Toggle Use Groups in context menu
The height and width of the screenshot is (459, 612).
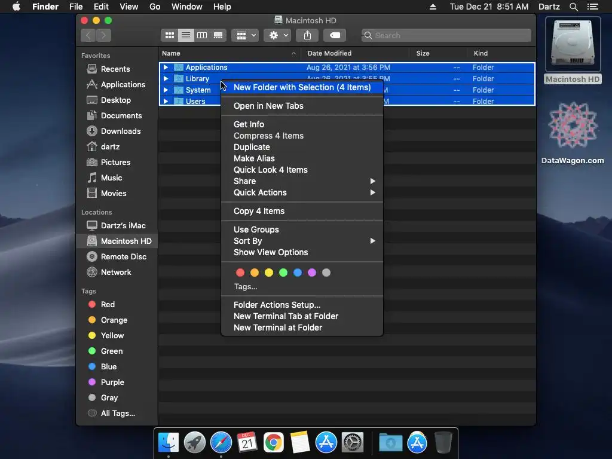(x=302, y=230)
